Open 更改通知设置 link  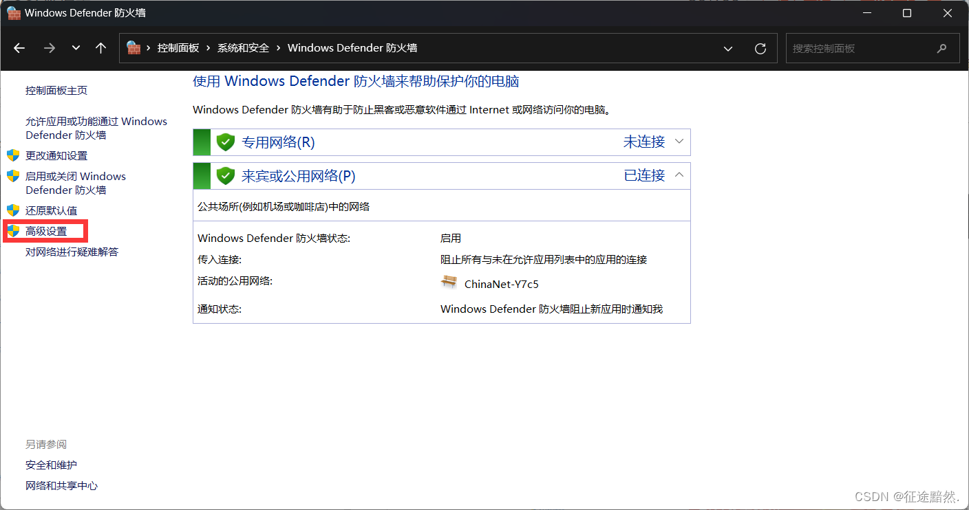pyautogui.click(x=56, y=155)
